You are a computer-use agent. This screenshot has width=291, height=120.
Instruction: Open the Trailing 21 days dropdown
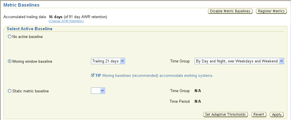[x=108, y=61]
